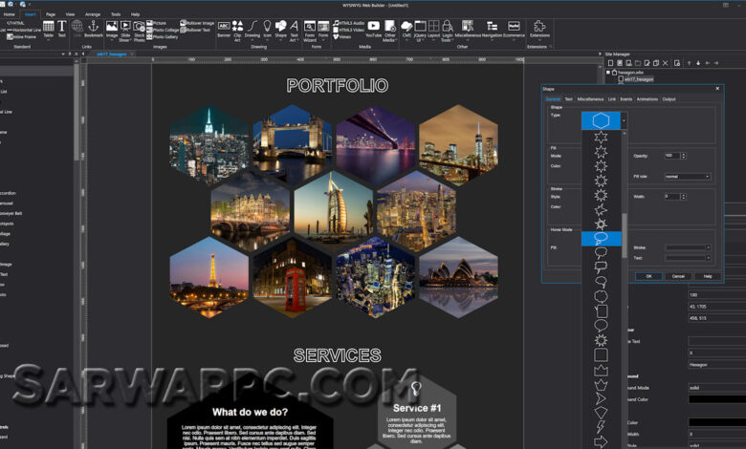Insert a Table from the ribbon
This screenshot has width=746, height=449.
pyautogui.click(x=49, y=29)
